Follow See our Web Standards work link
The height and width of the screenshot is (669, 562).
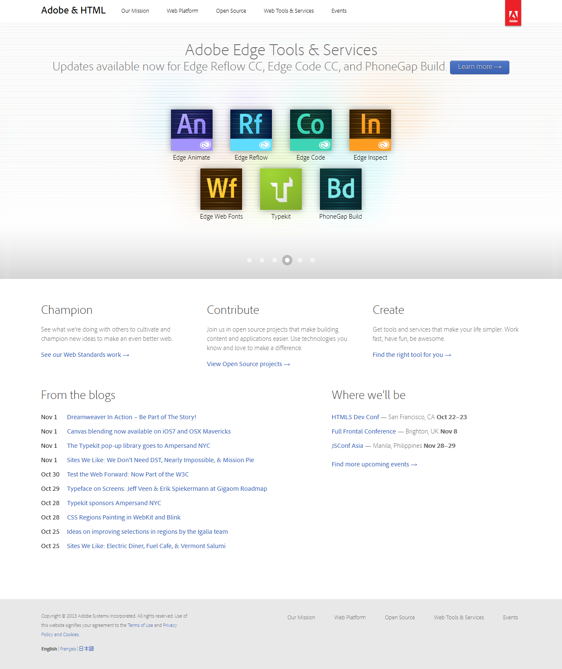(85, 355)
